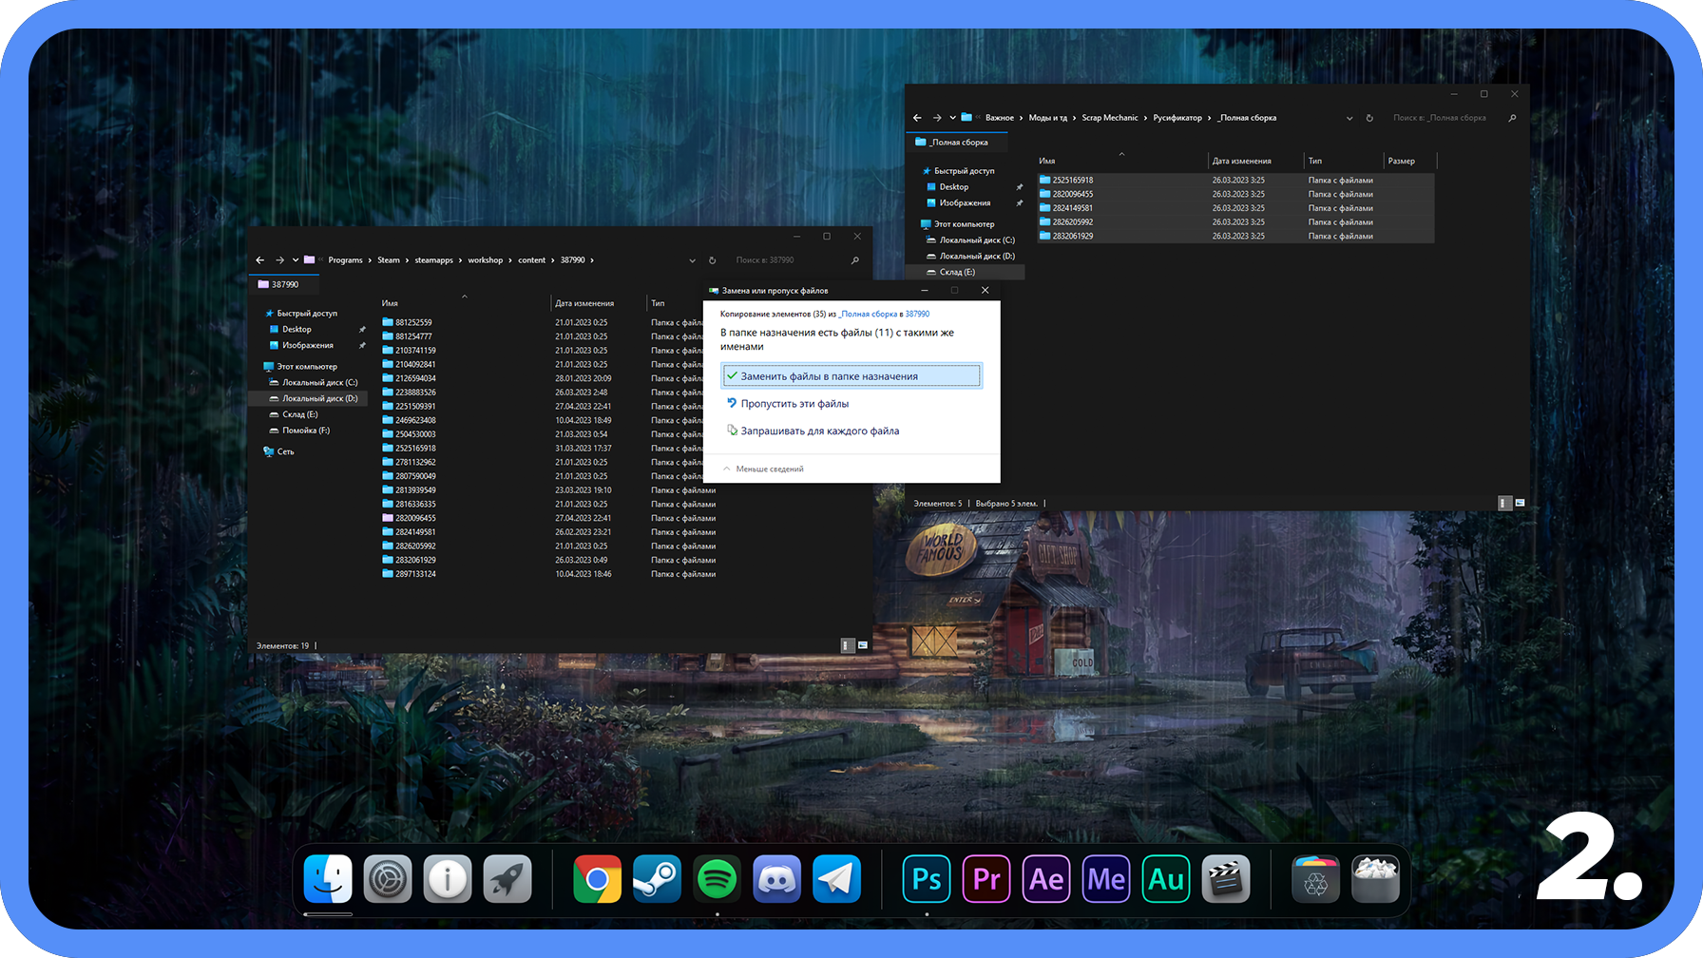The image size is (1703, 958).
Task: Switch 387990 window to large icons view
Action: click(863, 645)
